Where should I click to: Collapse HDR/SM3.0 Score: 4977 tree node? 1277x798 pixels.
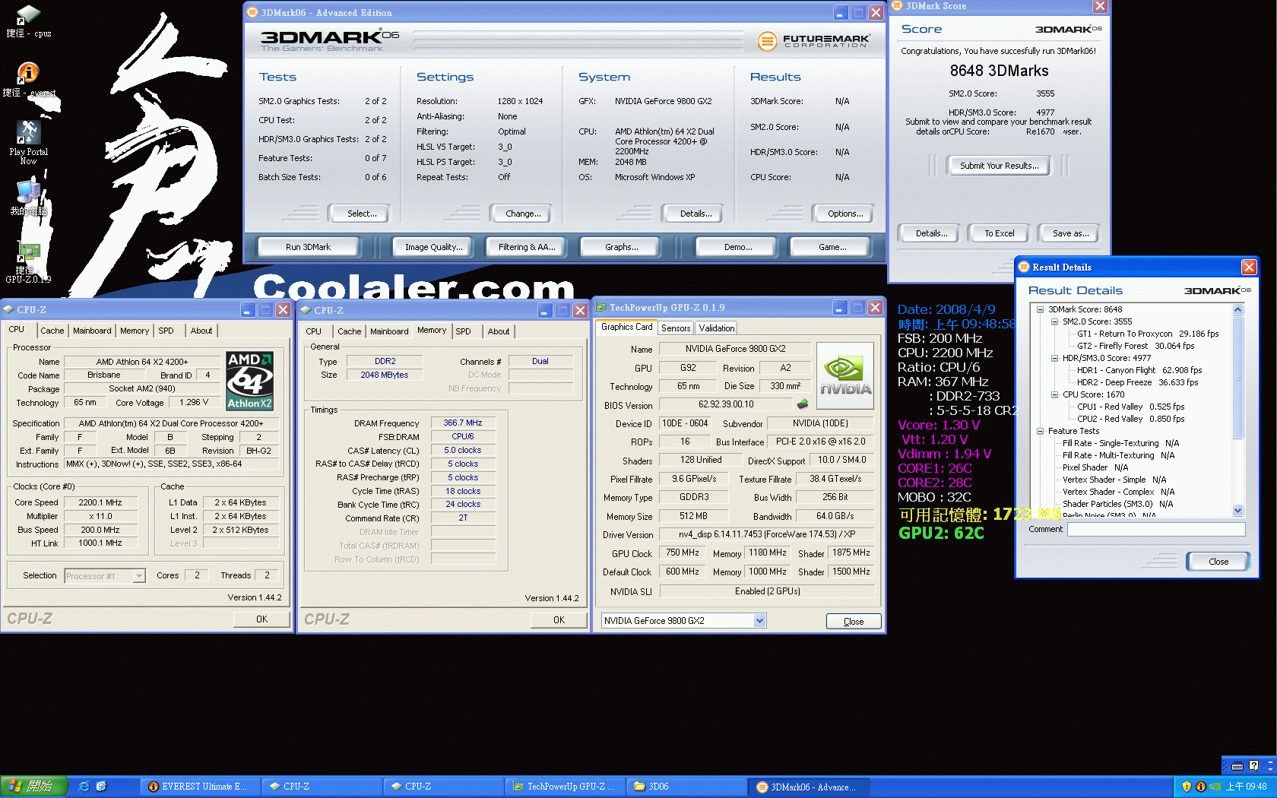[x=1055, y=358]
